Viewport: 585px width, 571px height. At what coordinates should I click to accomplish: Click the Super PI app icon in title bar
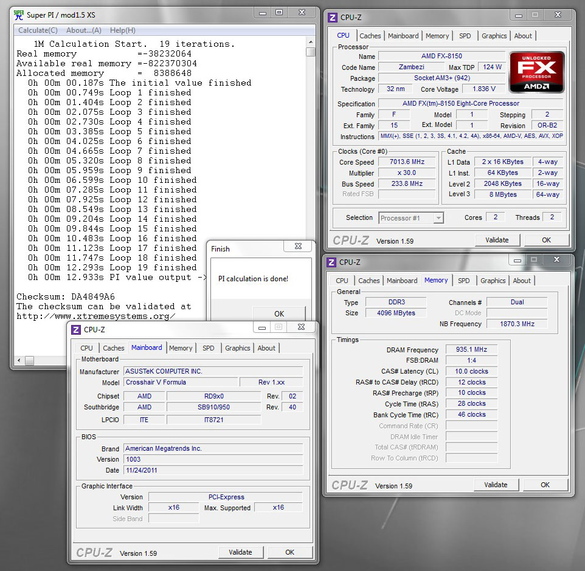click(19, 15)
